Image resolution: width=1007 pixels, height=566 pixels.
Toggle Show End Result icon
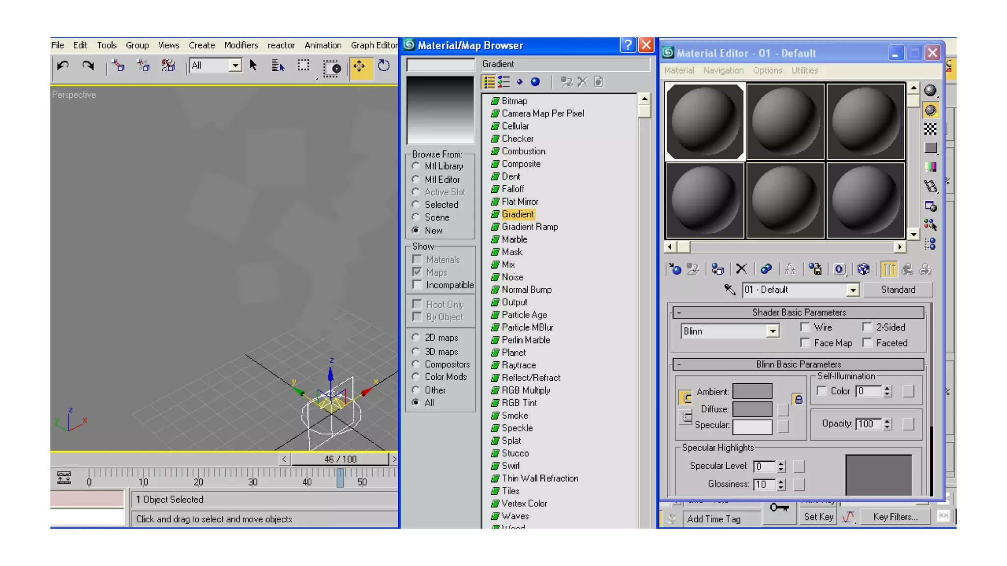pos(889,269)
